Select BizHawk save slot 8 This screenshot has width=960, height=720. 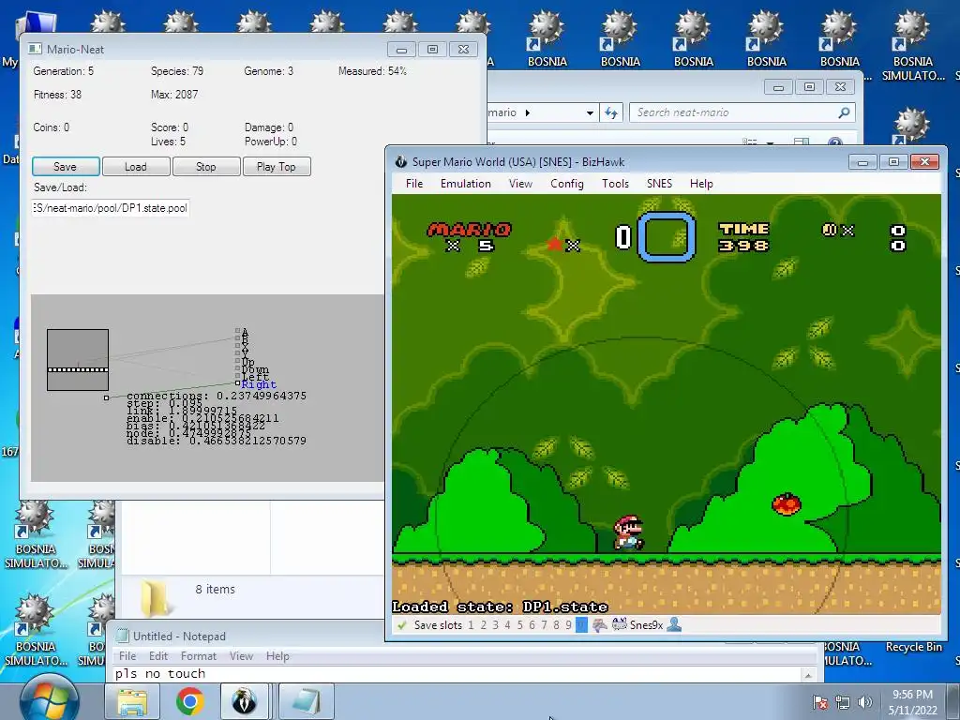pos(556,625)
